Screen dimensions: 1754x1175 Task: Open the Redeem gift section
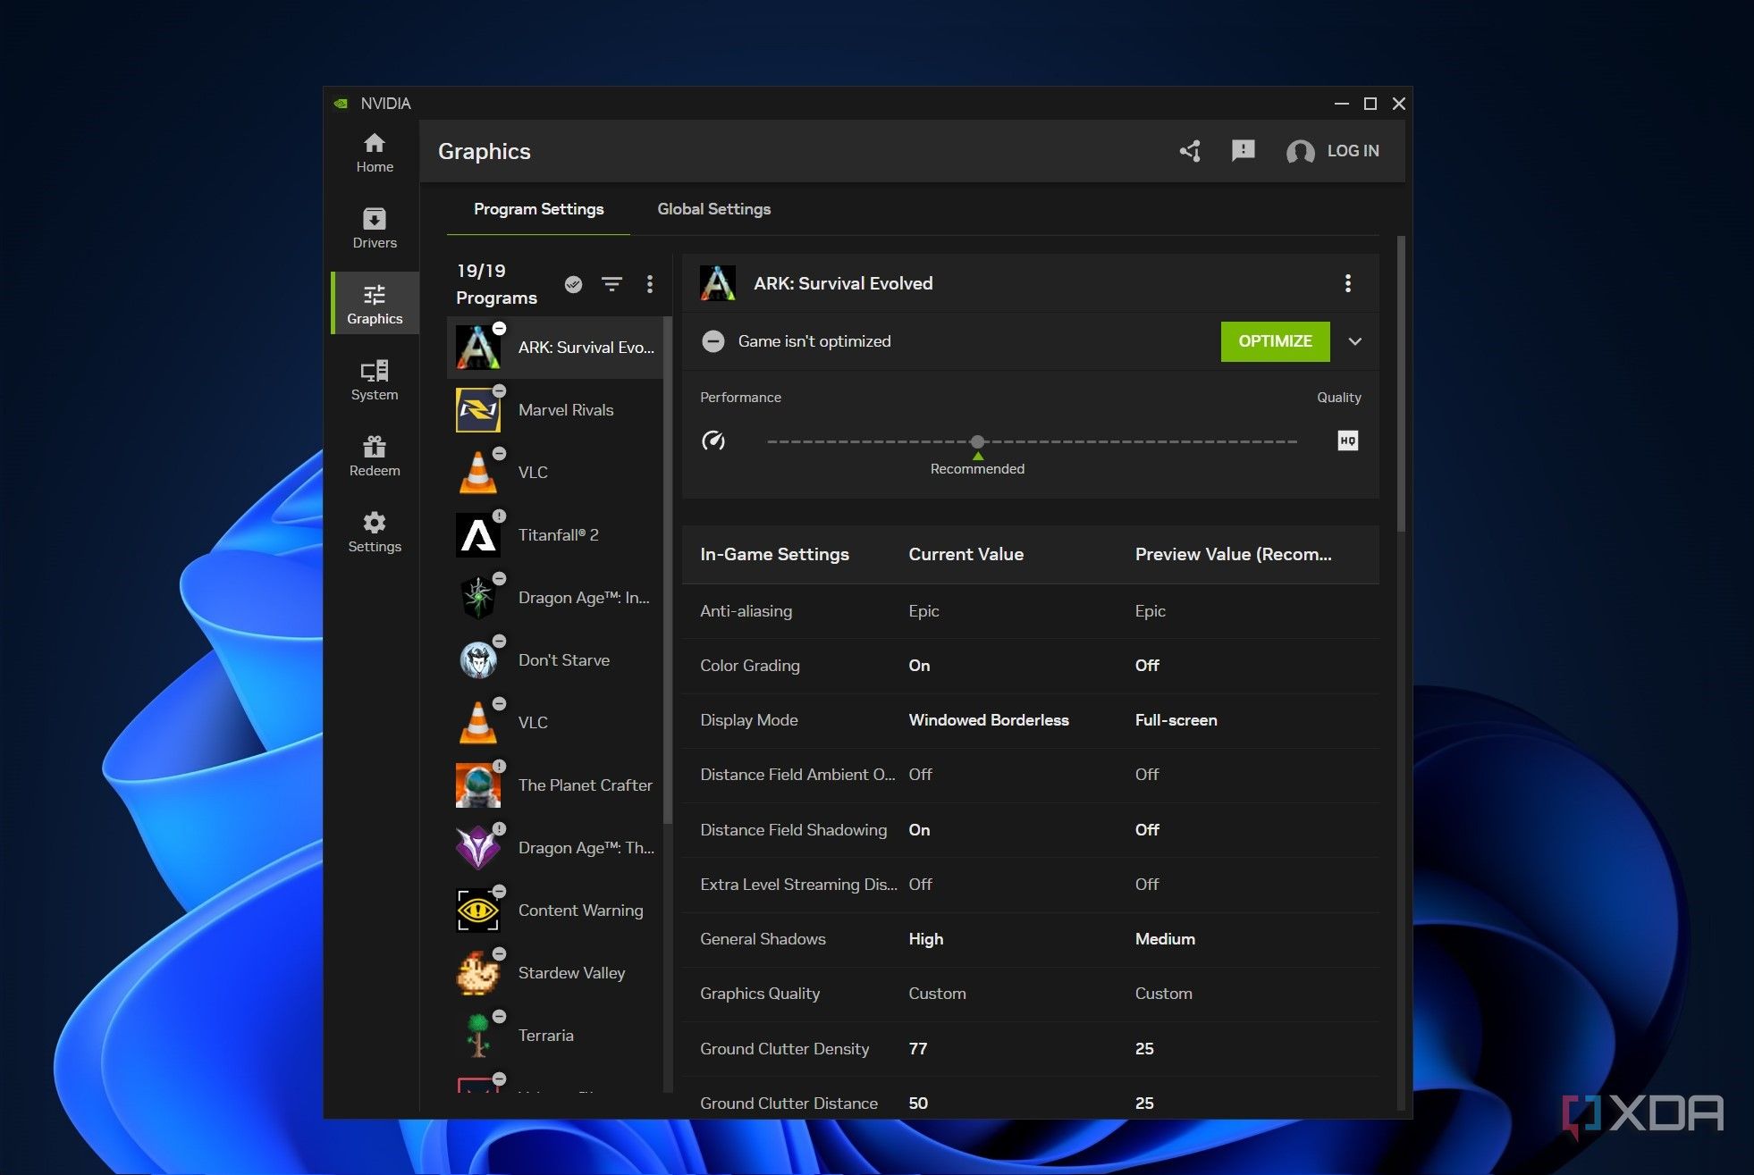click(375, 457)
